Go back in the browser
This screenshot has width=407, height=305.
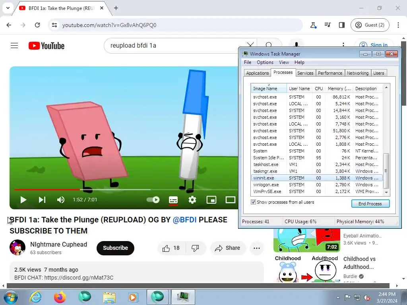(9, 25)
